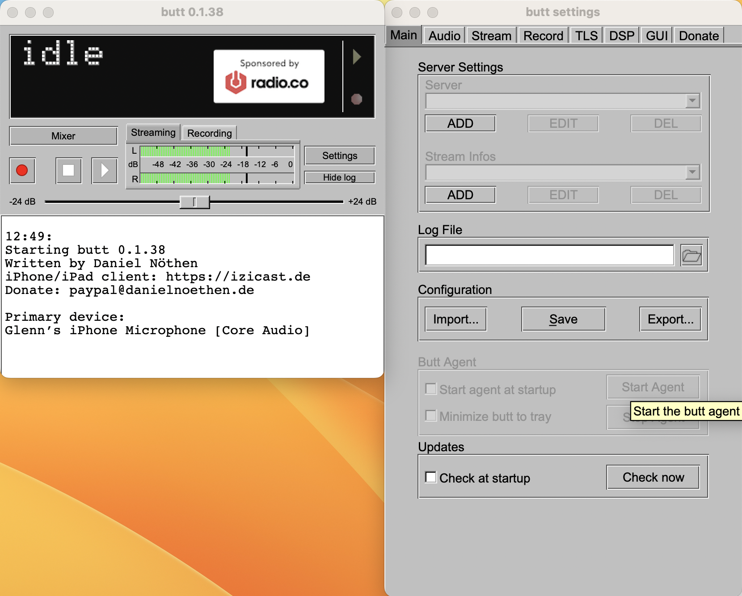
Task: Select the Main settings tab
Action: [404, 35]
